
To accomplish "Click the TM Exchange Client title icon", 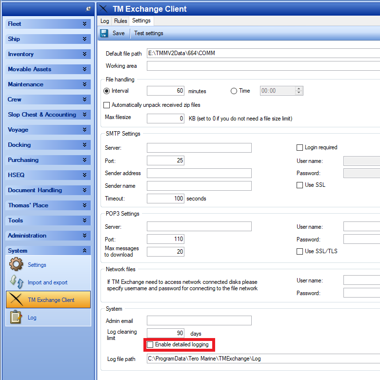I will point(103,9).
